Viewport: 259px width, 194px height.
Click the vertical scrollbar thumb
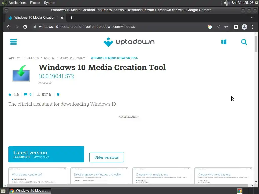click(256, 44)
